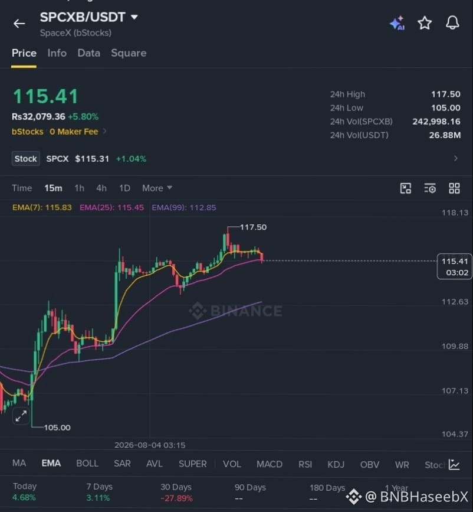Tap the 7 Days 3.11% performance

pyautogui.click(x=99, y=493)
